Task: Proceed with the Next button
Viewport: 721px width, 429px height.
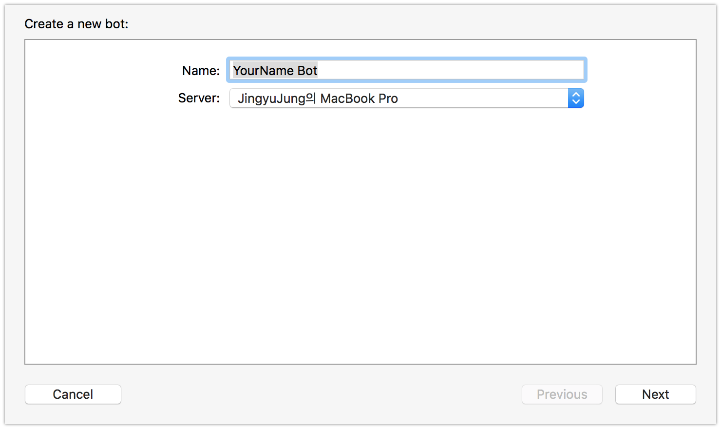Action: point(656,394)
